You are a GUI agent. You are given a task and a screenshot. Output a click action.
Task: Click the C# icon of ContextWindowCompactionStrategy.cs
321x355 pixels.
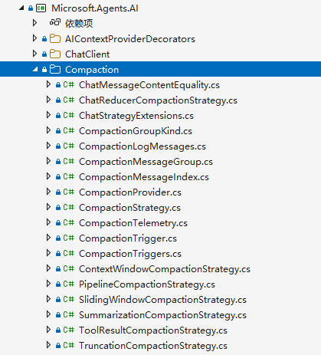click(69, 268)
